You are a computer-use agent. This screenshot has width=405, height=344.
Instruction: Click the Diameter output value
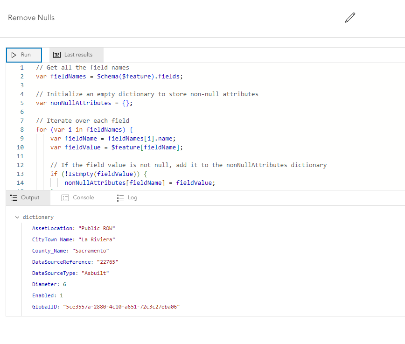point(64,284)
